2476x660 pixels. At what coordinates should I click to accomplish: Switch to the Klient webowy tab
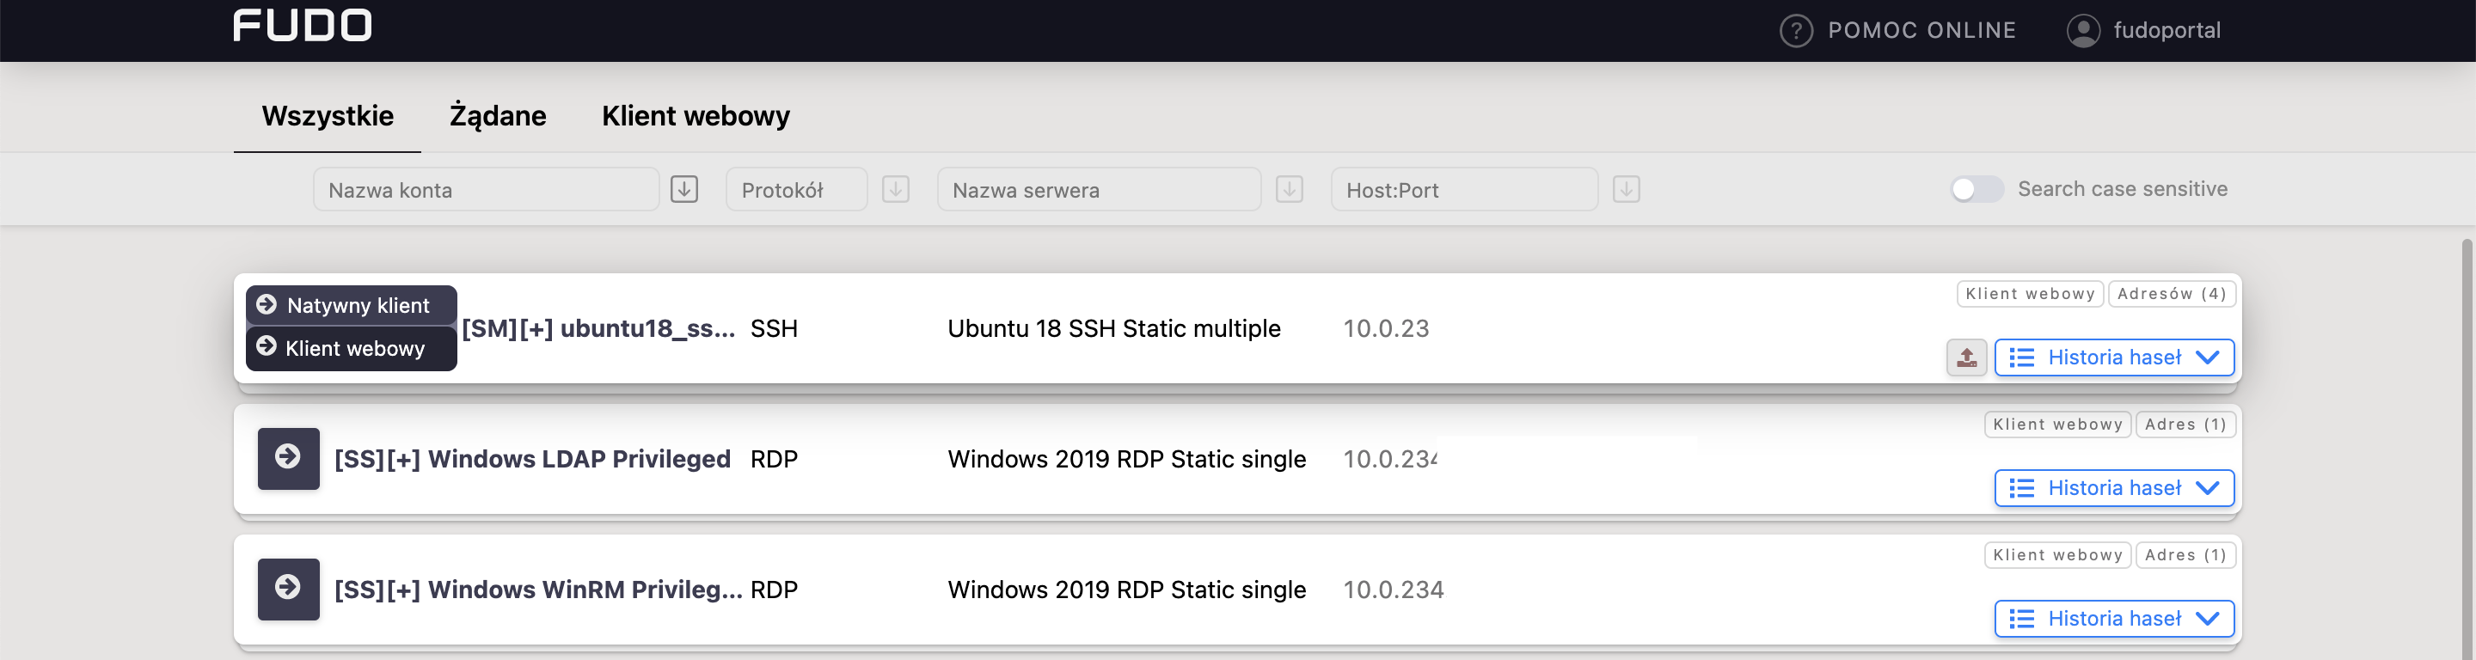tap(695, 116)
